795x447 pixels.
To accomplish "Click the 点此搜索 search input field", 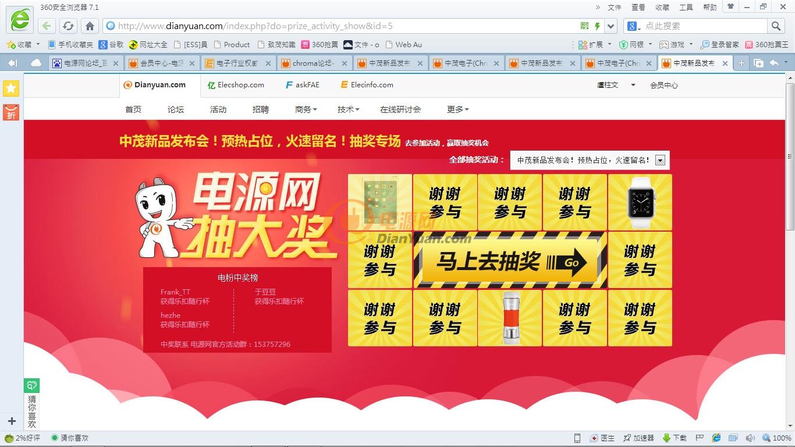I will click(704, 26).
